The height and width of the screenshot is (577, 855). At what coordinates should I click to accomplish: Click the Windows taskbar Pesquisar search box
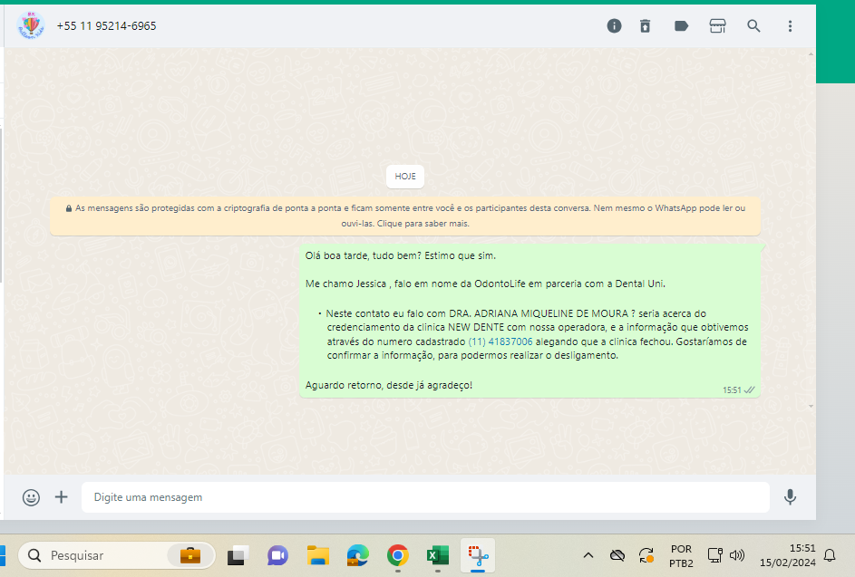pyautogui.click(x=117, y=555)
